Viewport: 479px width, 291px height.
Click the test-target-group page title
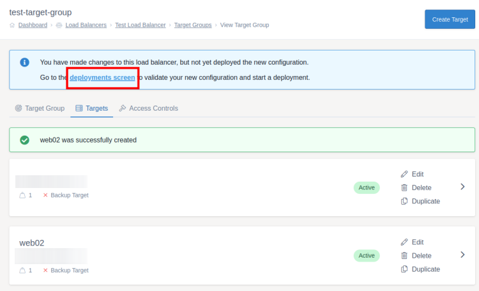[40, 12]
